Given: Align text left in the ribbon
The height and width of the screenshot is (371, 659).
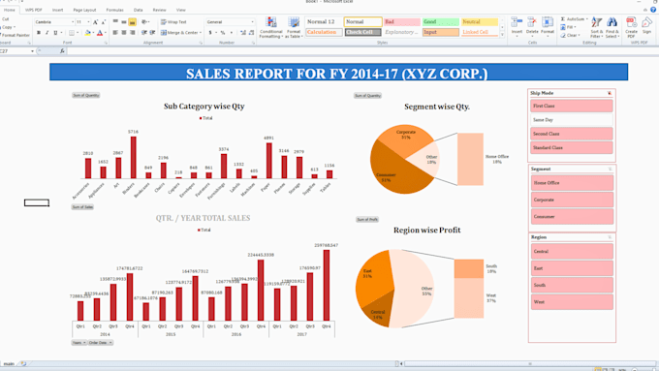Looking at the screenshot, I should coord(115,32).
